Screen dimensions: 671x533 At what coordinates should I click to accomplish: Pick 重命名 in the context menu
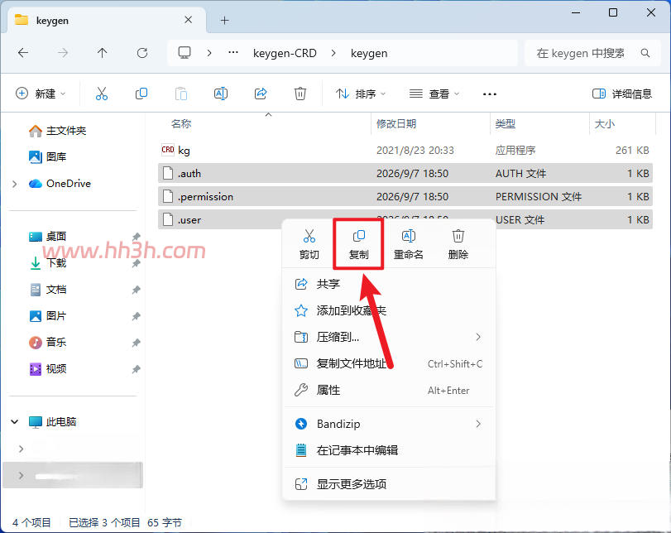tap(408, 245)
